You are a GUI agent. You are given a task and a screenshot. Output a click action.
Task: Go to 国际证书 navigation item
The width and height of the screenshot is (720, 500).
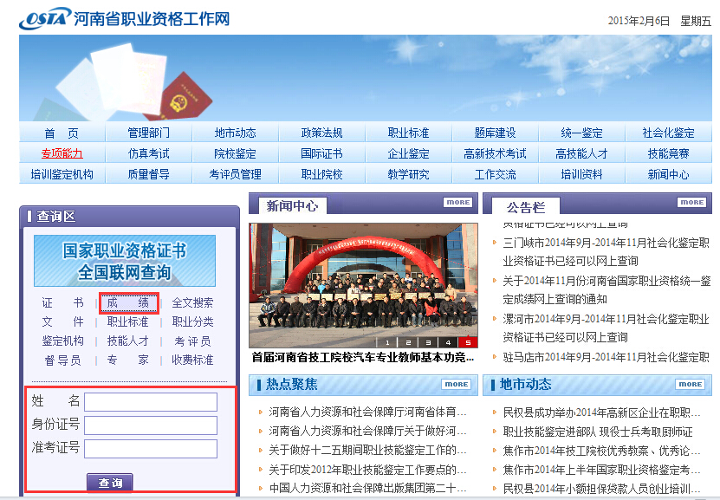tap(322, 153)
